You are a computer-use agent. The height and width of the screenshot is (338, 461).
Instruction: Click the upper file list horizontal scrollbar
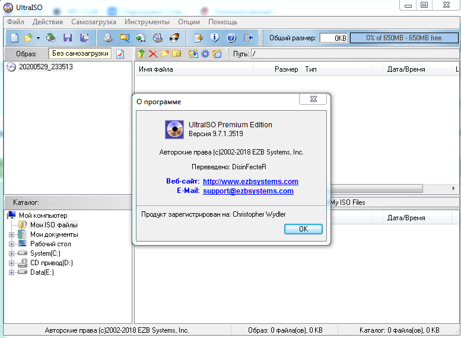pos(377,188)
